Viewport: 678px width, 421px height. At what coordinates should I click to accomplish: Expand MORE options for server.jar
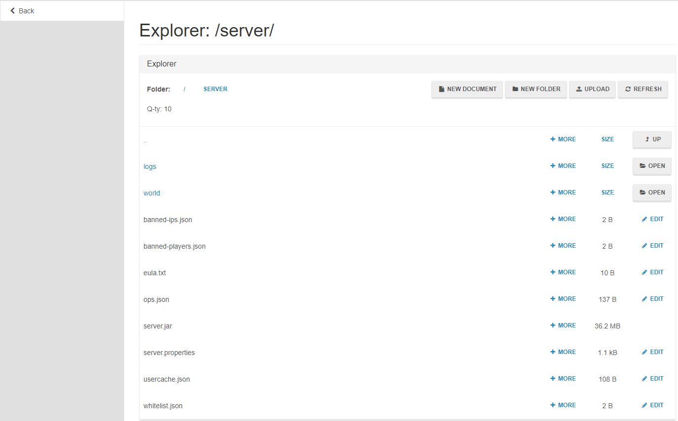[x=563, y=325]
